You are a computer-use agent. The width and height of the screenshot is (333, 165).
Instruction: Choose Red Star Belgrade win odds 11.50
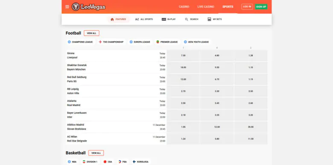click(x=251, y=139)
